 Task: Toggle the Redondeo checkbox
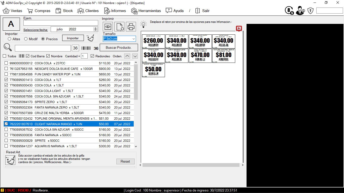tap(92, 56)
